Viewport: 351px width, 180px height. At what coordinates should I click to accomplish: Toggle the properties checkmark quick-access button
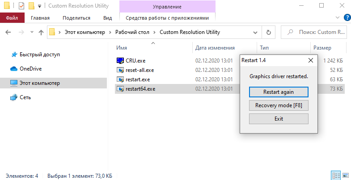click(x=21, y=6)
